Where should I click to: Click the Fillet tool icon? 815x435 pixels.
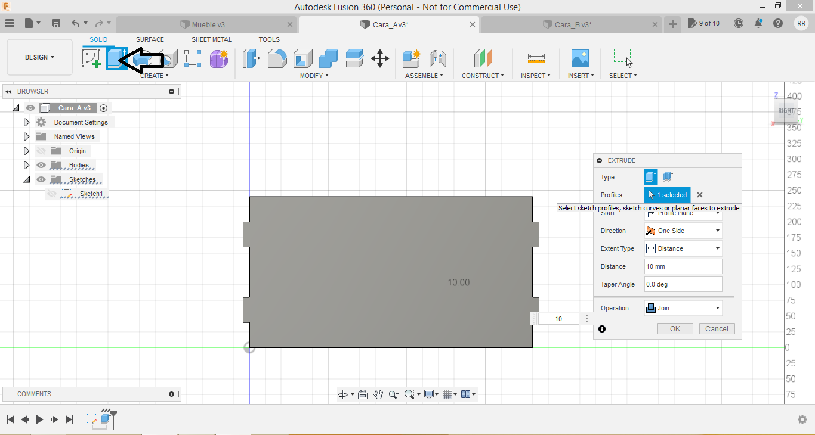pos(277,58)
